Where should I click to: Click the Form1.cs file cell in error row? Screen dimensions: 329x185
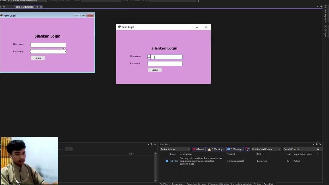(262, 161)
